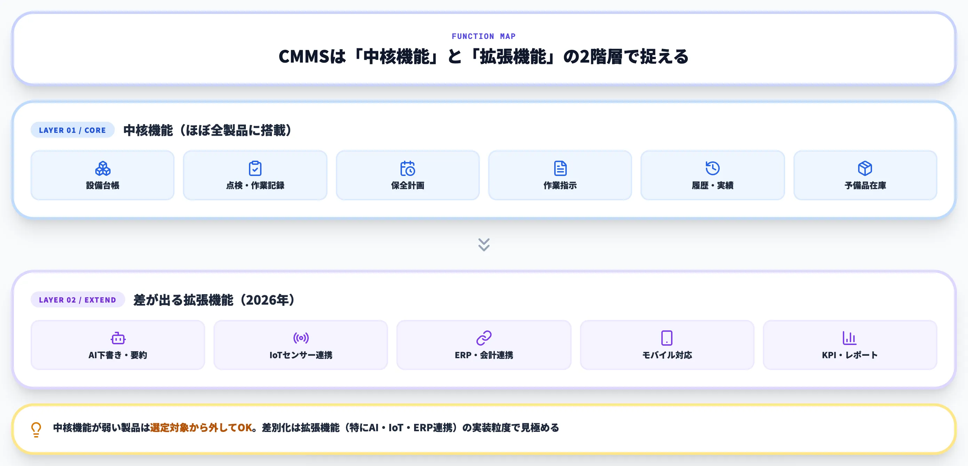
Task: Select the LAYER 02 / EXTEND badge
Action: pyautogui.click(x=78, y=300)
